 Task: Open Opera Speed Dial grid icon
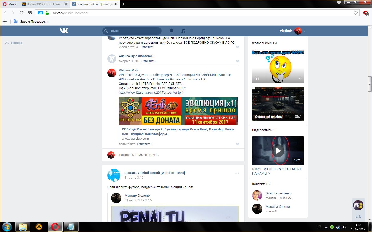(x=30, y=13)
